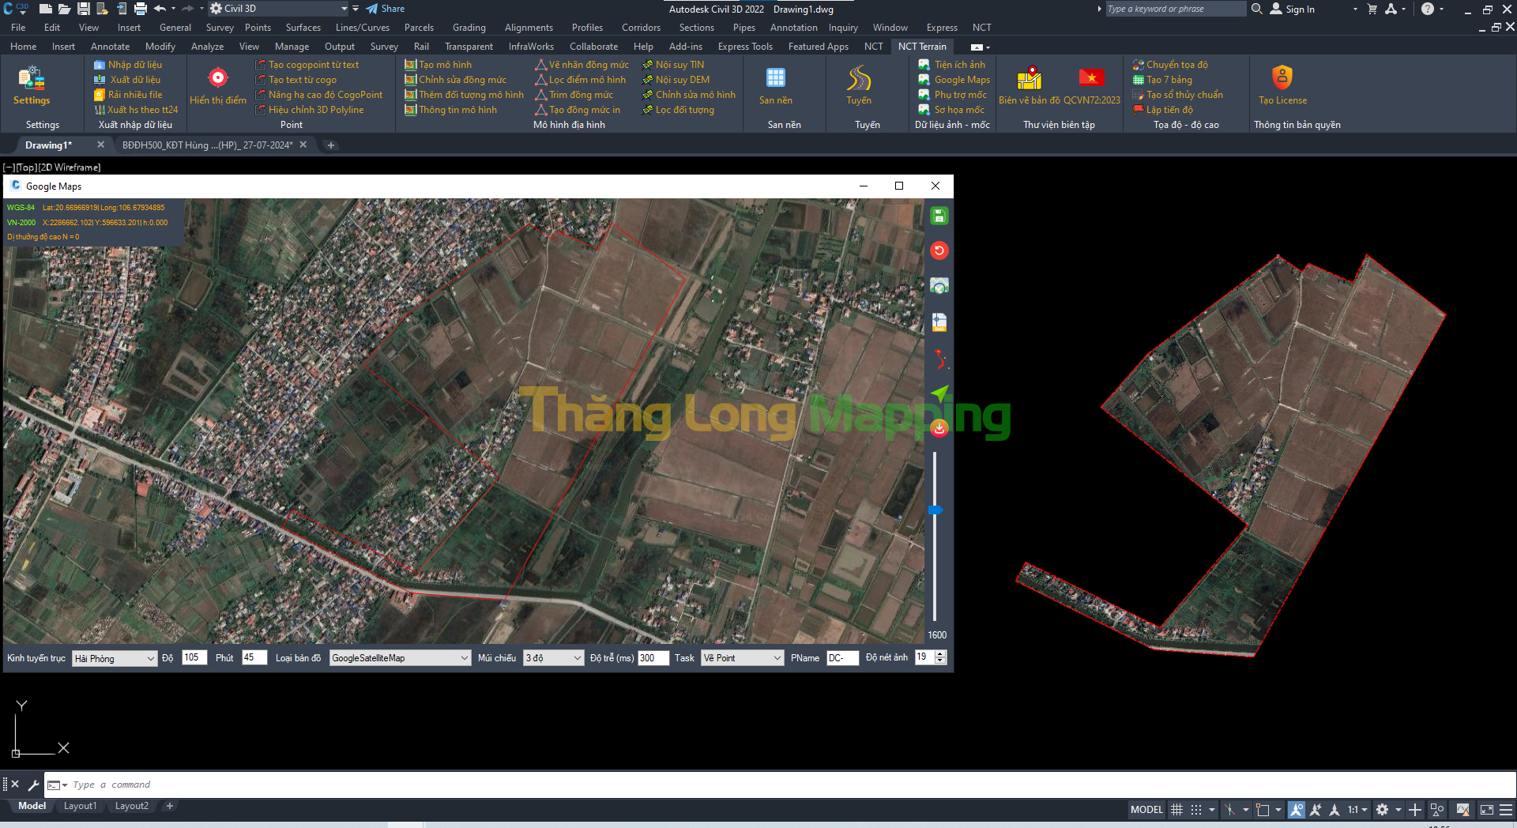Open the Surfaces menu
Viewport: 1517px width, 828px height.
coord(303,28)
